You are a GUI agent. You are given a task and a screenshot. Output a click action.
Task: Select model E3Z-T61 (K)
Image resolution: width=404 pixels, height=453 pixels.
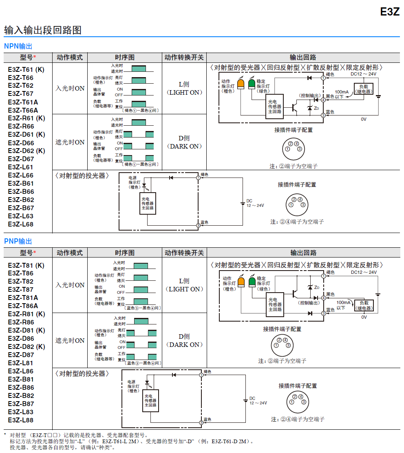(x=26, y=70)
